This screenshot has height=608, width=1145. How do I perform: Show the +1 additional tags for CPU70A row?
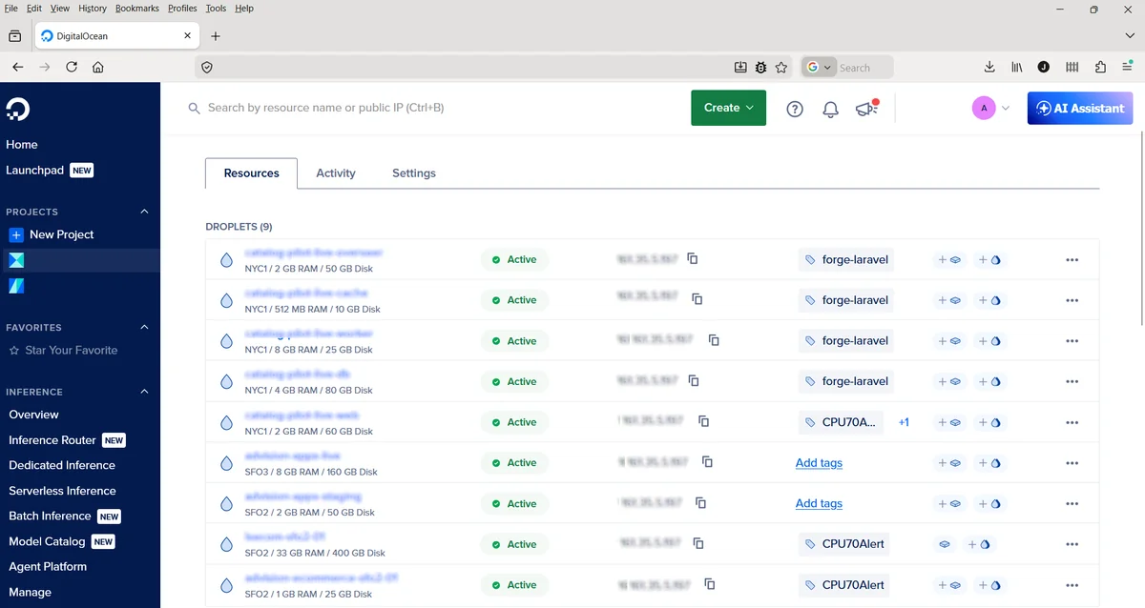pos(904,422)
